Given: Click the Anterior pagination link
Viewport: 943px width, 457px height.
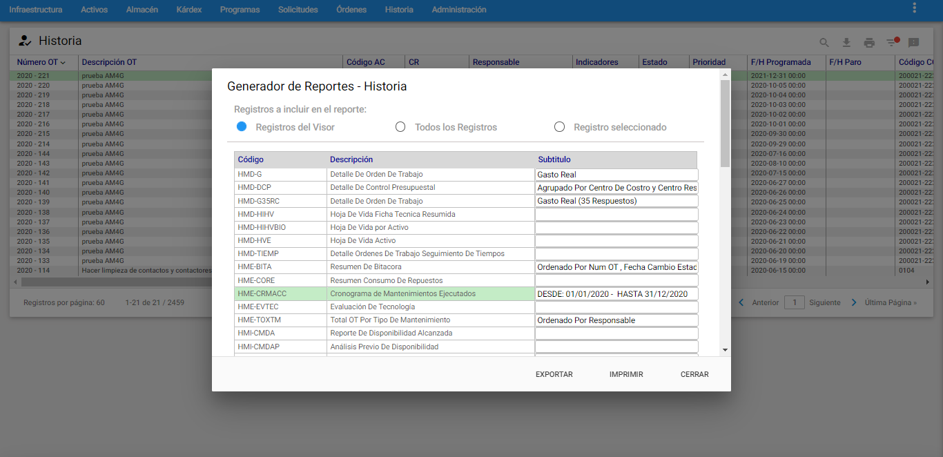Looking at the screenshot, I should pyautogui.click(x=766, y=302).
